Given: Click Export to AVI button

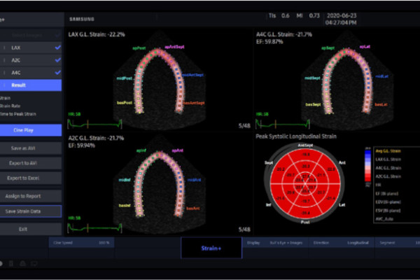Looking at the screenshot, I should point(31,162).
